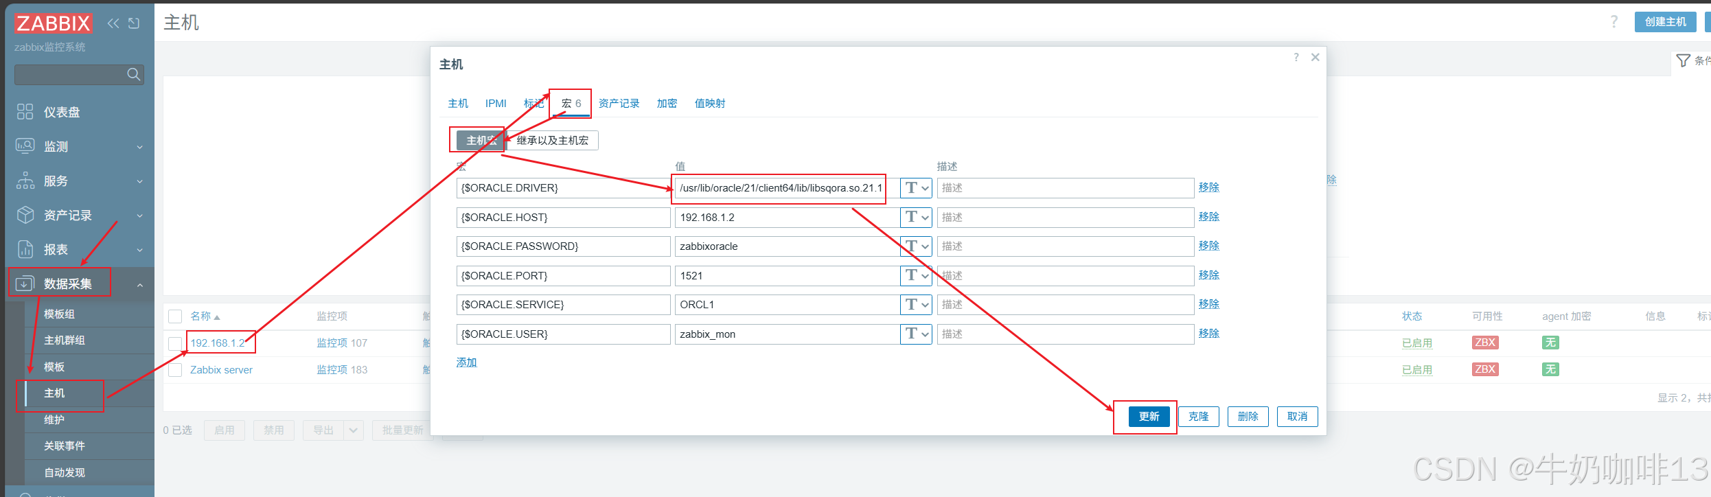Click 无 encryption badge for 192.168.1.2
Image resolution: width=1711 pixels, height=497 pixels.
click(x=1550, y=343)
